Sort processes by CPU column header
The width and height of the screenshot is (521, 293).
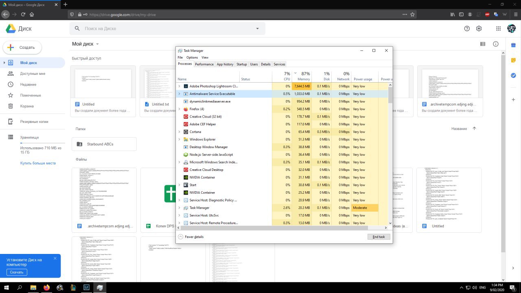coord(282,76)
